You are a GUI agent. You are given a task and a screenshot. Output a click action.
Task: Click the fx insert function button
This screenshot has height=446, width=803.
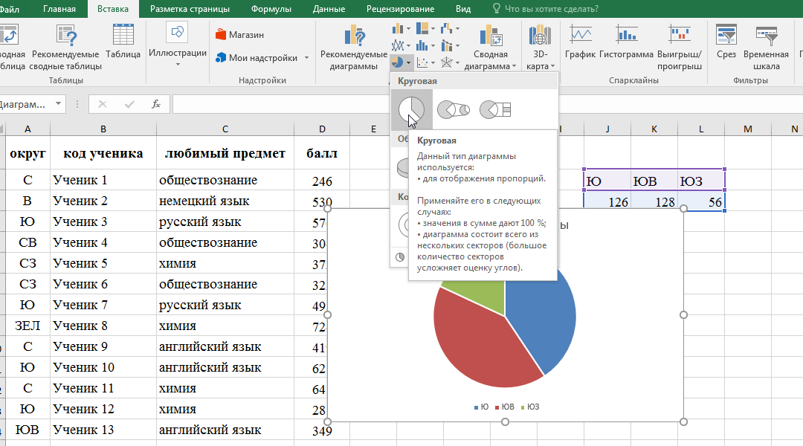(x=156, y=104)
